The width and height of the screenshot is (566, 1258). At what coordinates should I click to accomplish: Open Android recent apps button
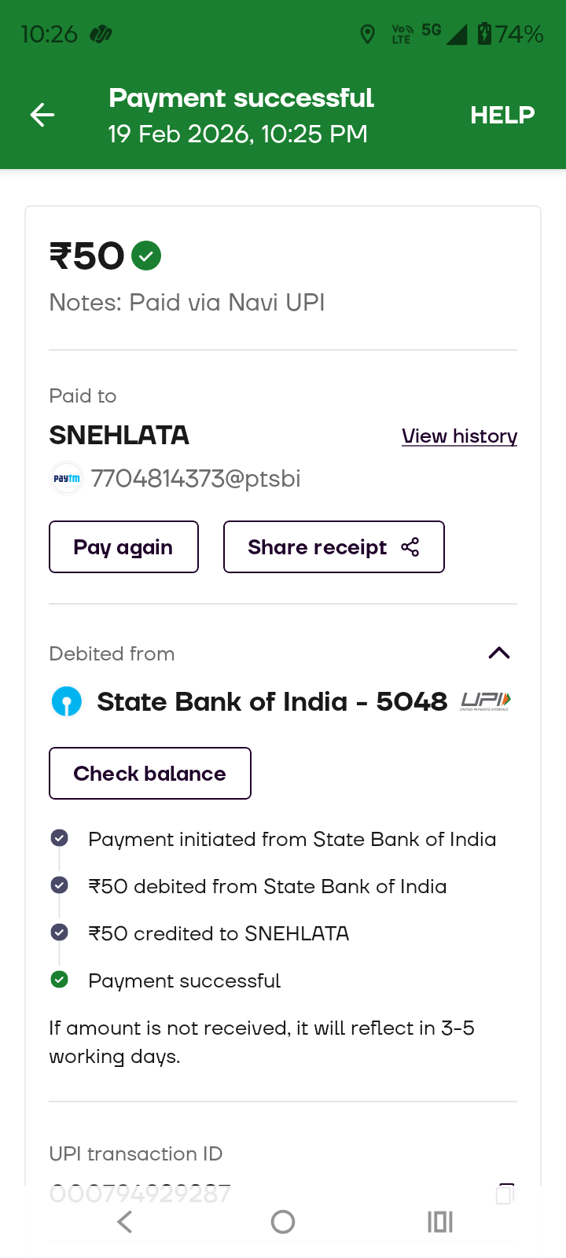(x=440, y=1222)
